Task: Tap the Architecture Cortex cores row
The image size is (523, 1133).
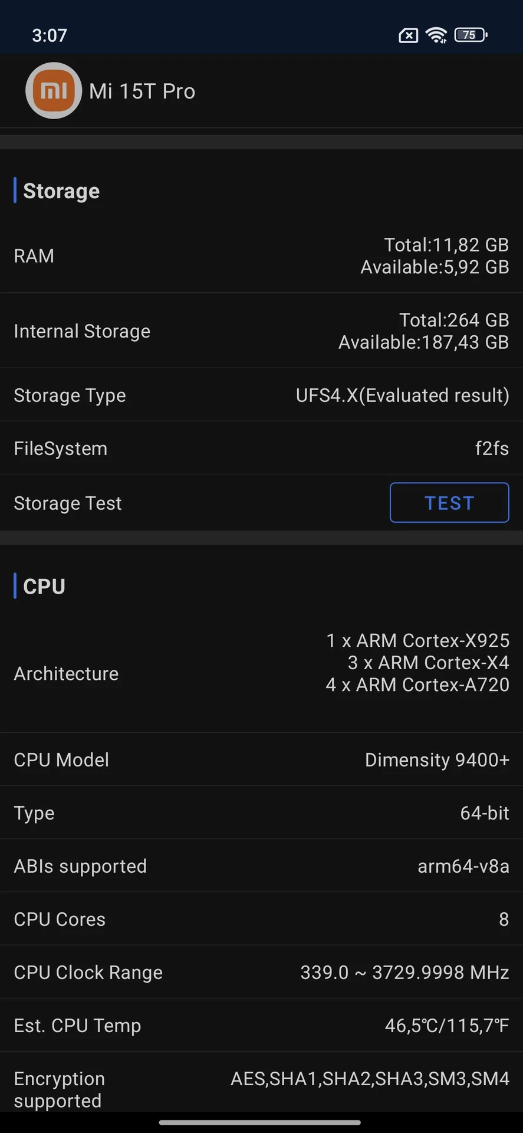Action: tap(261, 673)
